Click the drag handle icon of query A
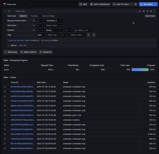The image size is (159, 154). [x=154, y=11]
